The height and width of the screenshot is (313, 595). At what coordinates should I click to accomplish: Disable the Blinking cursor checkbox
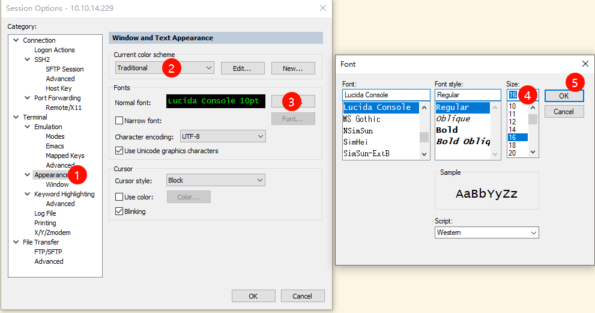pyautogui.click(x=119, y=211)
